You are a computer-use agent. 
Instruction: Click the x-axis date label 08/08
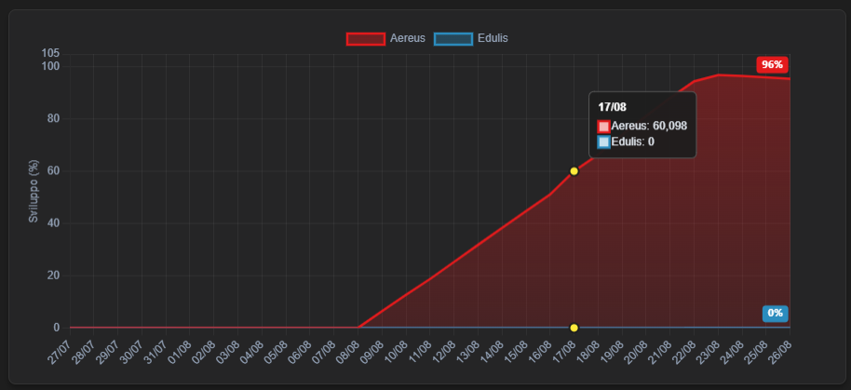346,352
